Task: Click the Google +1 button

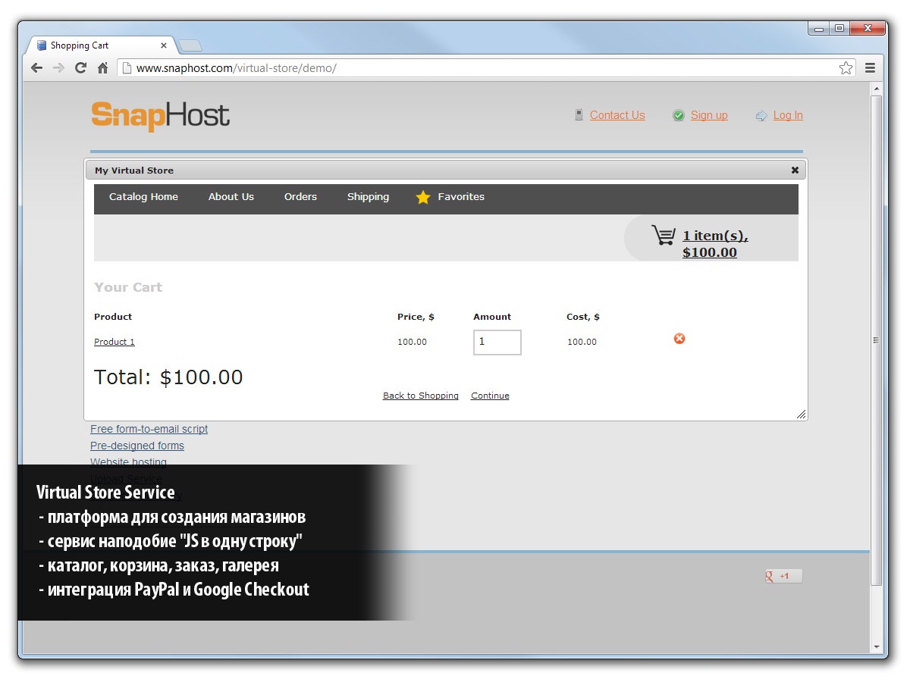Action: 784,576
